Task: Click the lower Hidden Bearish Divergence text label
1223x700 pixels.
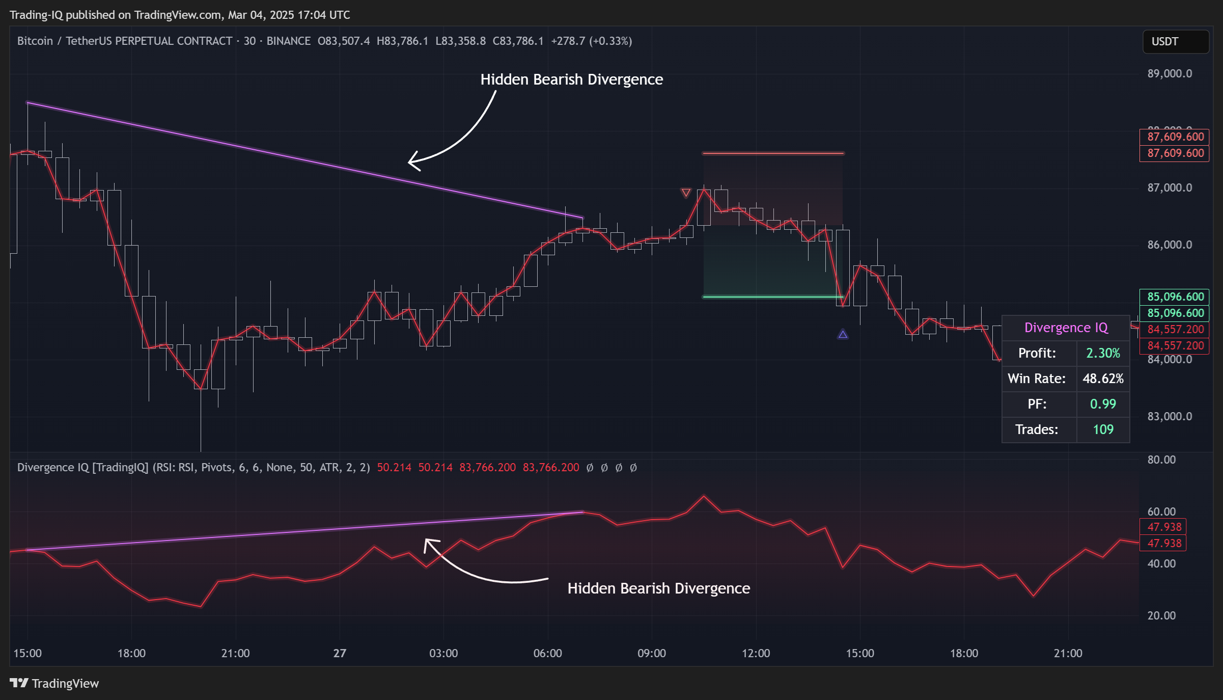Action: 659,588
